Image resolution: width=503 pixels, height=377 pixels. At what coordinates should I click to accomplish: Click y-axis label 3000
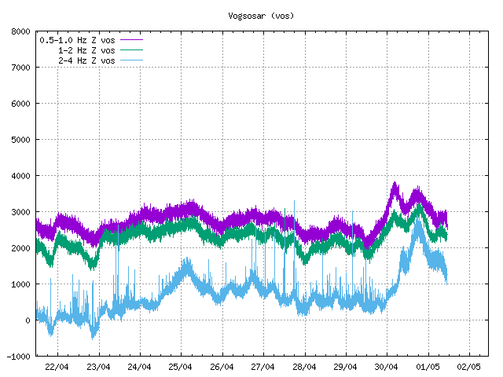coord(20,212)
